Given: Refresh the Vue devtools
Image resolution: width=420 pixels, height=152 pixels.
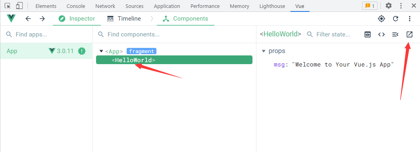Looking at the screenshot, I should pyautogui.click(x=396, y=19).
